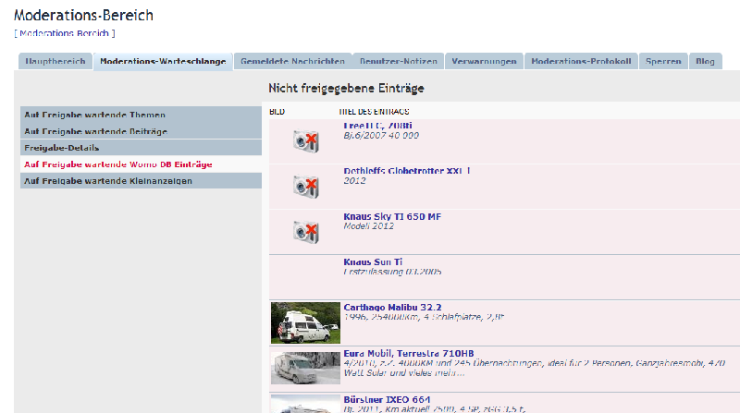The image size is (740, 413).
Task: Open the Blog tab
Action: [x=705, y=61]
